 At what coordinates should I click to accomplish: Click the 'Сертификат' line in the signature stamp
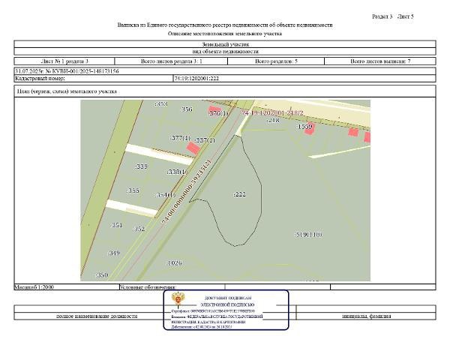pyautogui.click(x=213, y=311)
